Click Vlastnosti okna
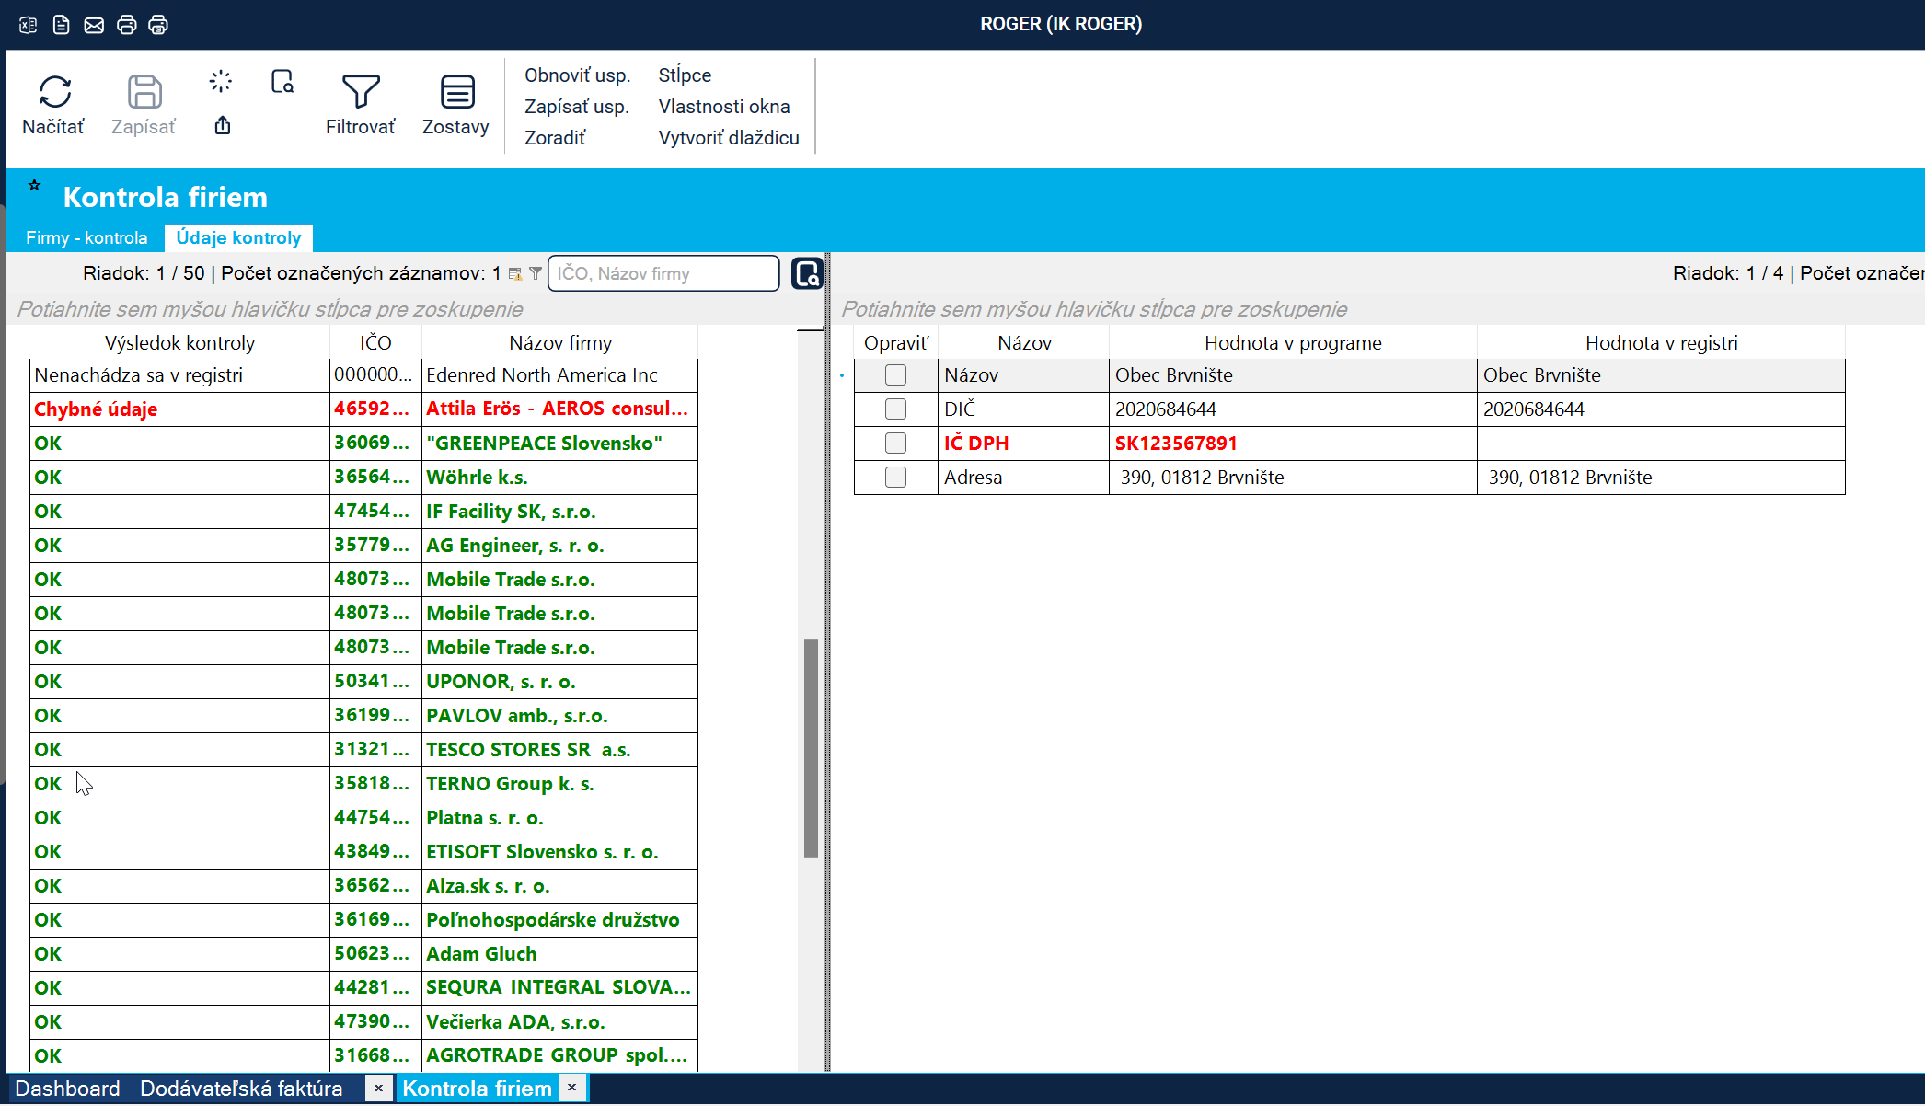This screenshot has height=1106, width=1925. (x=723, y=107)
